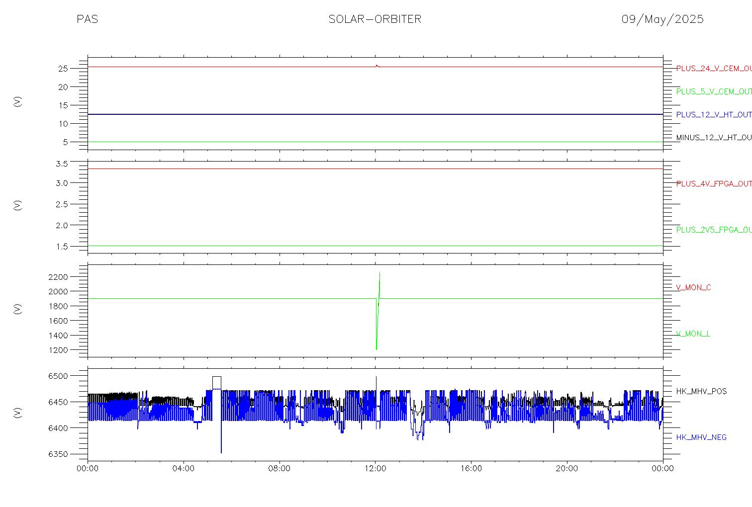Viewport: 752px width, 507px height.
Task: Click the (V) unit label of top panel
Action: tap(18, 102)
